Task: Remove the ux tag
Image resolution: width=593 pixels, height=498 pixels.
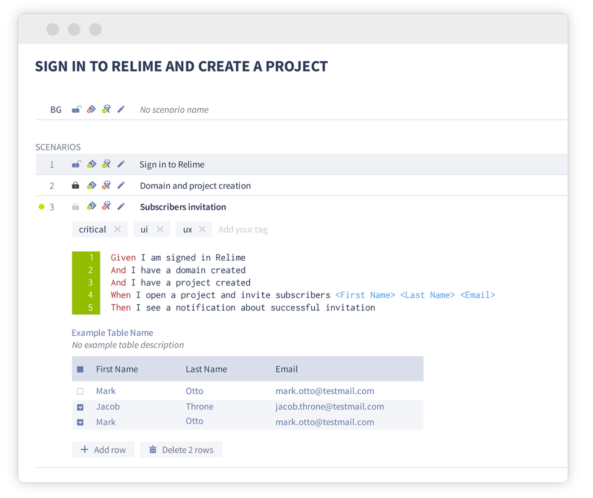Action: pos(202,229)
